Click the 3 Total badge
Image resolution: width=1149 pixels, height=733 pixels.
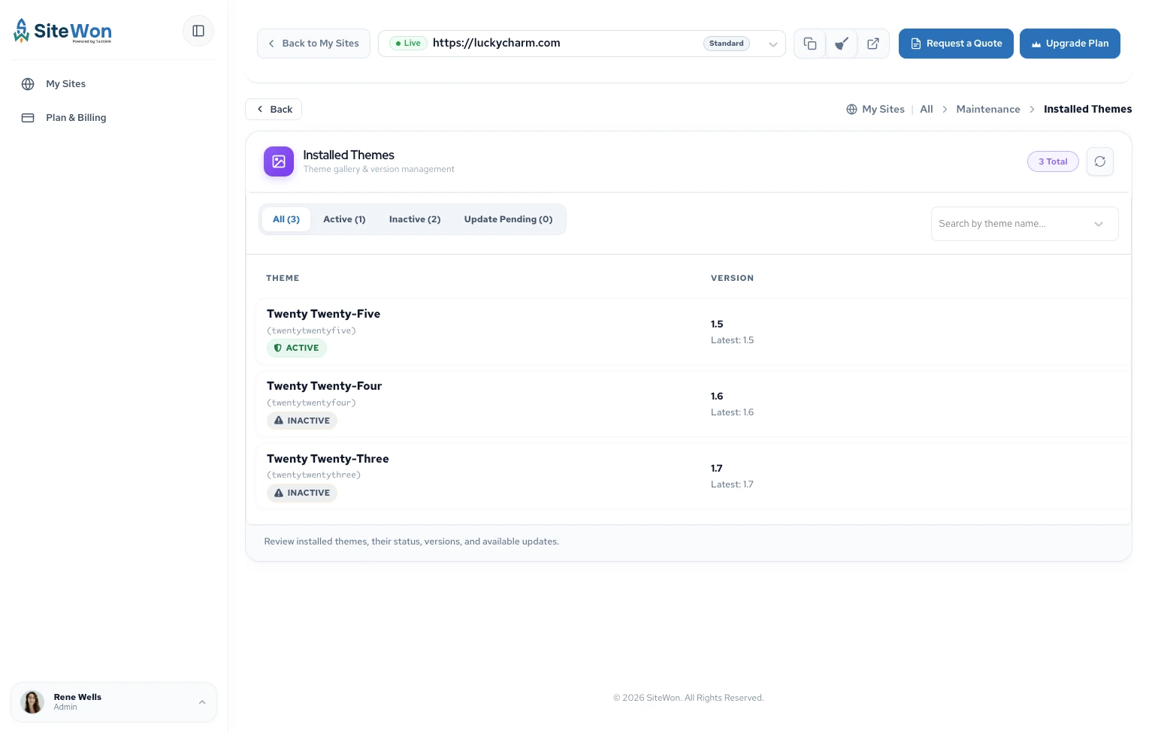(1053, 161)
